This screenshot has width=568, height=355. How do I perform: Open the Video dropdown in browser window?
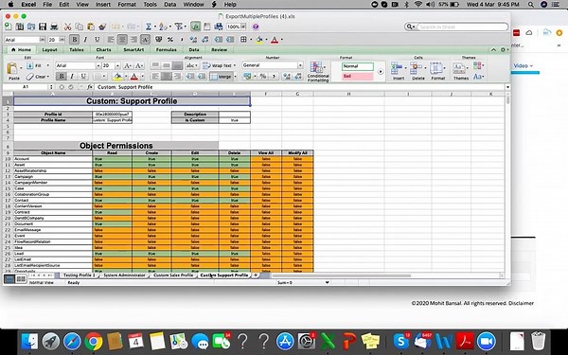524,65
